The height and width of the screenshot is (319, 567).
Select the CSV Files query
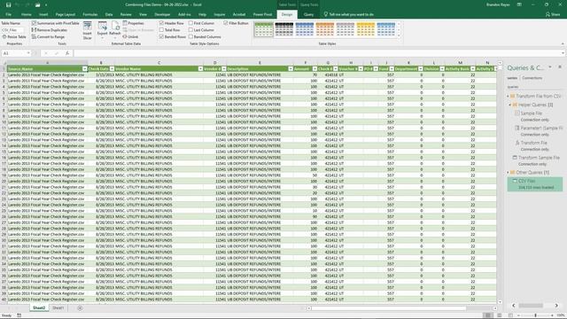coord(535,184)
